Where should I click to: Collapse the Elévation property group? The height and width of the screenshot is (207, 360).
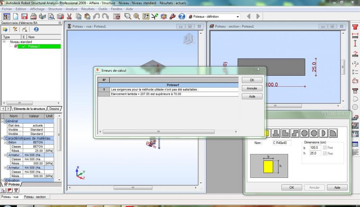pos(3,180)
